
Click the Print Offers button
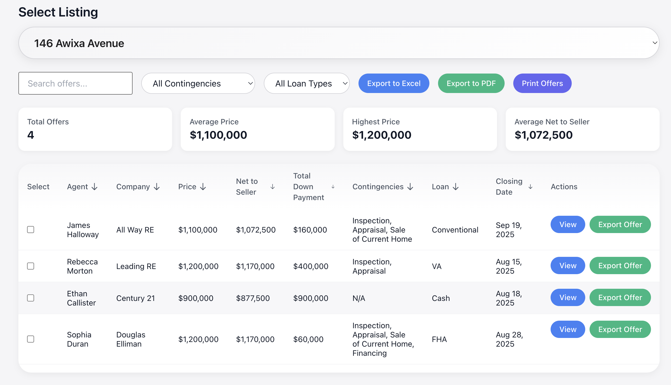click(x=542, y=84)
